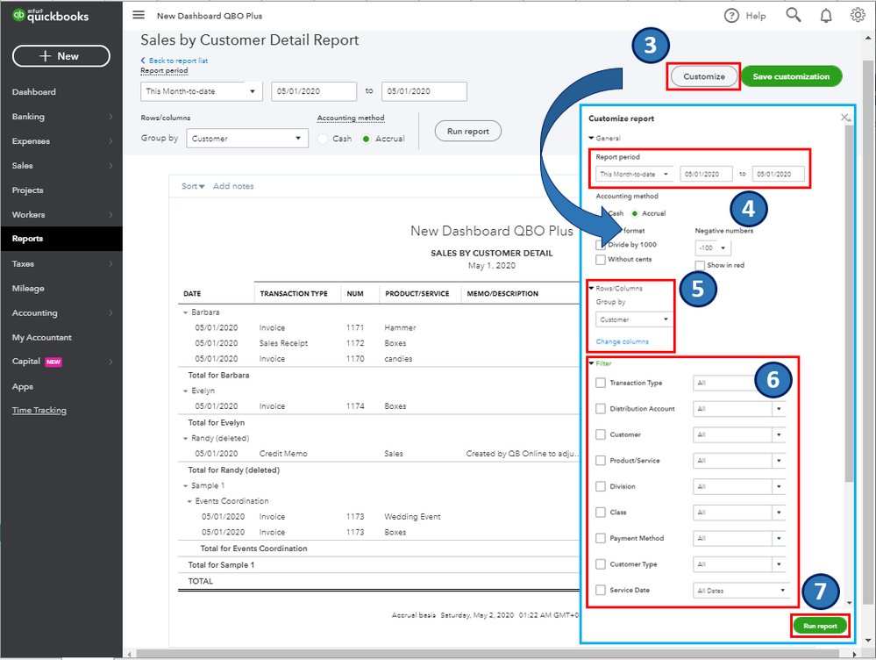Open Reports in the sidebar
The width and height of the screenshot is (876, 660).
pos(27,239)
